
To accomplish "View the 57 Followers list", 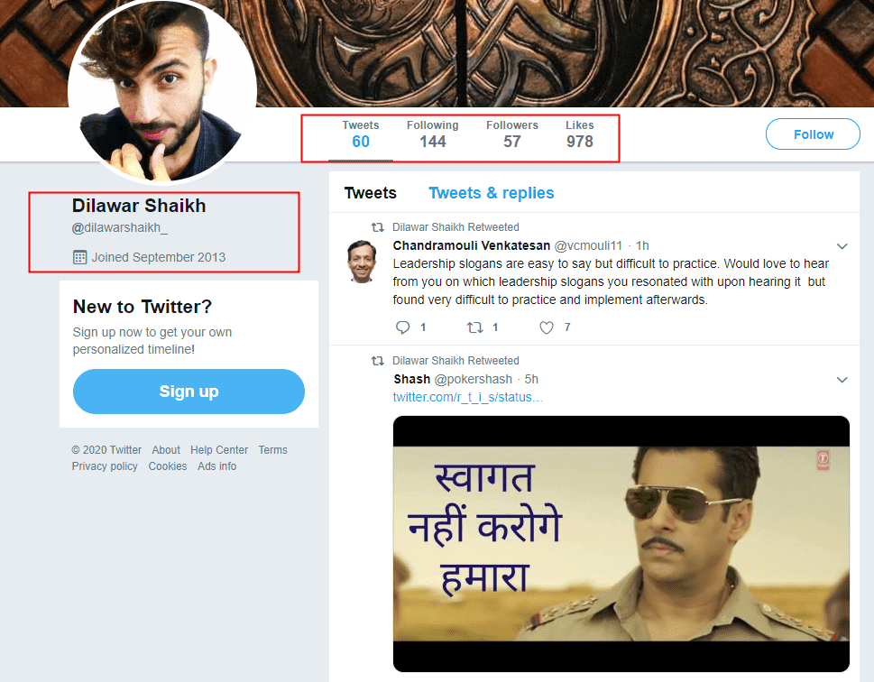I will (x=511, y=134).
